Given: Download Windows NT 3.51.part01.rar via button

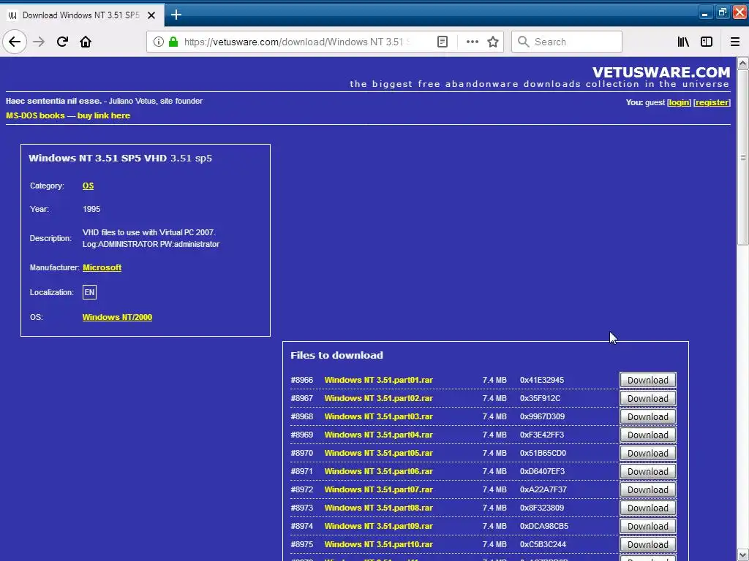Looking at the screenshot, I should tap(648, 380).
